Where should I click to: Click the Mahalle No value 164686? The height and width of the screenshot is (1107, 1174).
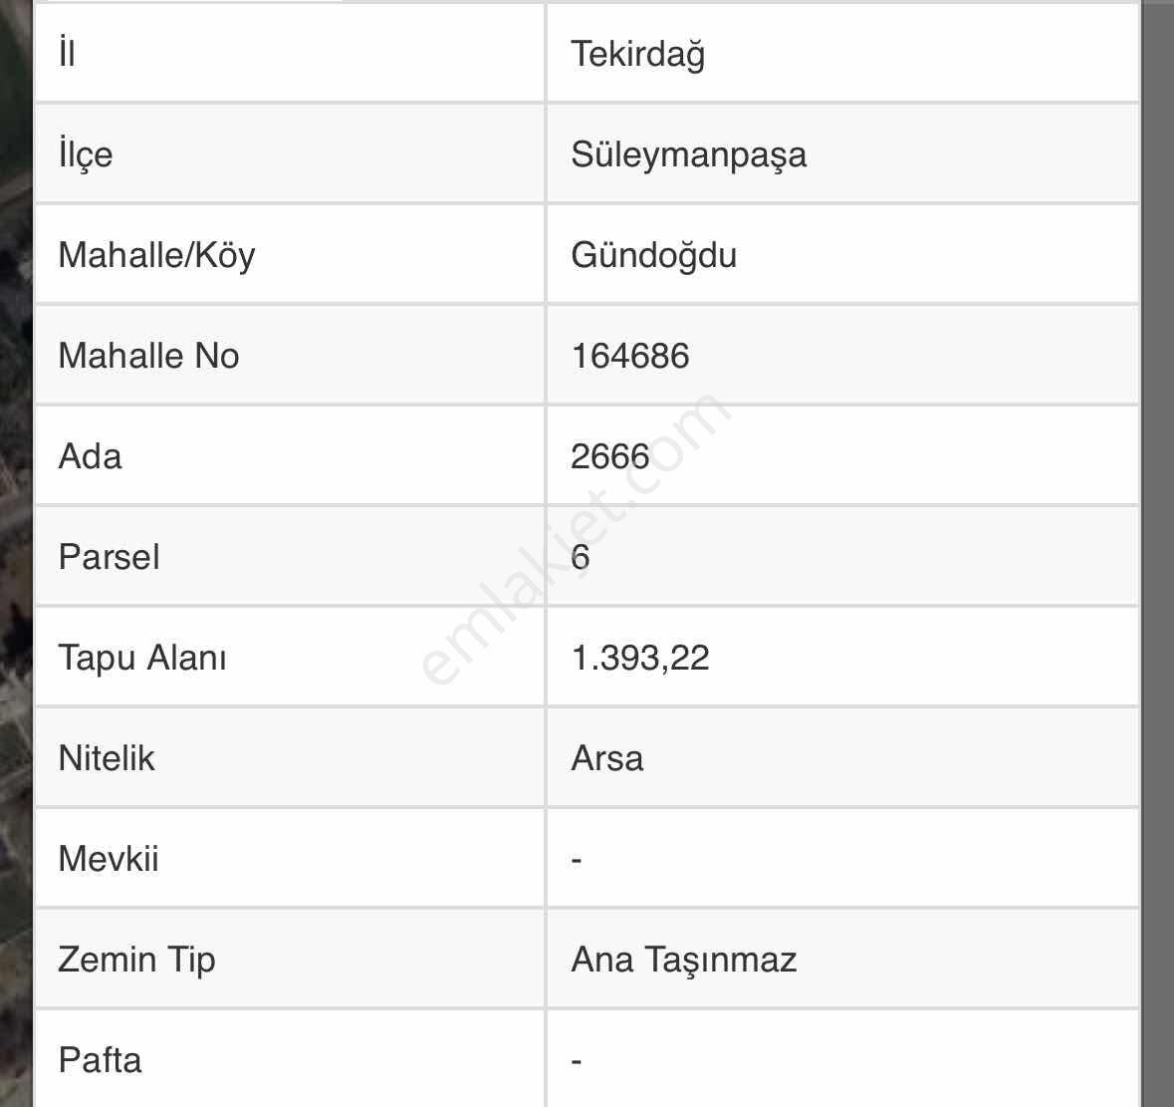629,356
